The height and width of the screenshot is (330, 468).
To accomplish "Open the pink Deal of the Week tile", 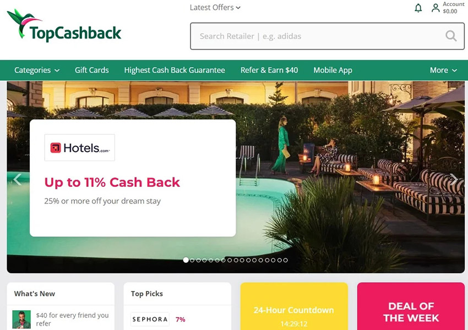I will [411, 306].
